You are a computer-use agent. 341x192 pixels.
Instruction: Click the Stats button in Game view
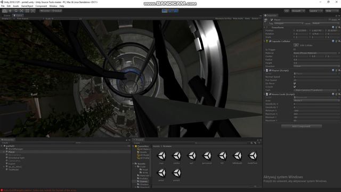pyautogui.click(x=247, y=19)
